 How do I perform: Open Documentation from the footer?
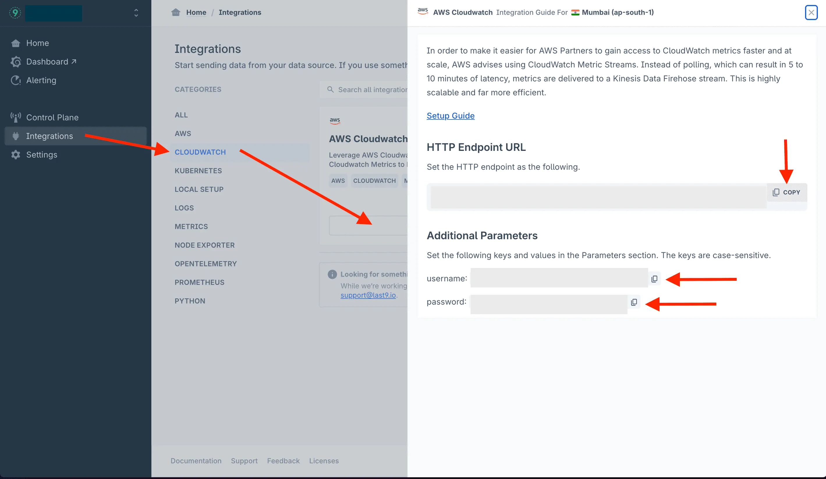click(x=196, y=460)
